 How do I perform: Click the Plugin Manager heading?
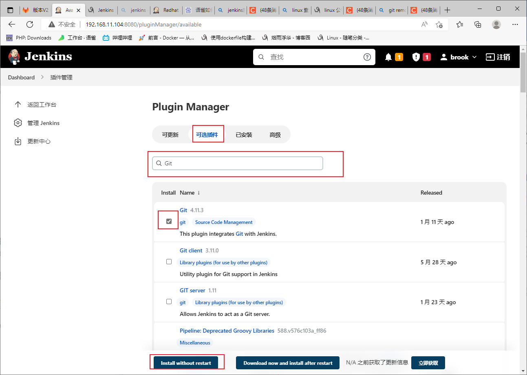(x=191, y=107)
